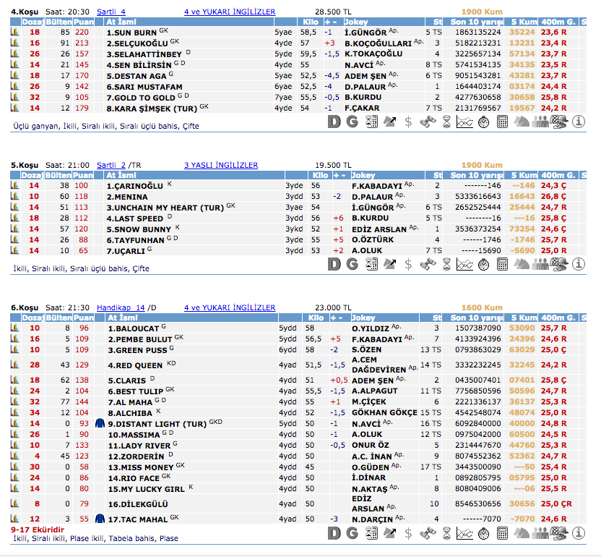601x557 pixels.
Task: Click the dollar sign icon under race 4
Action: coord(408,122)
